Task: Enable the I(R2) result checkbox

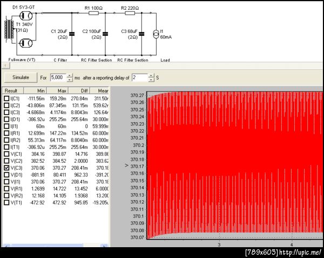Action: [x=6, y=140]
